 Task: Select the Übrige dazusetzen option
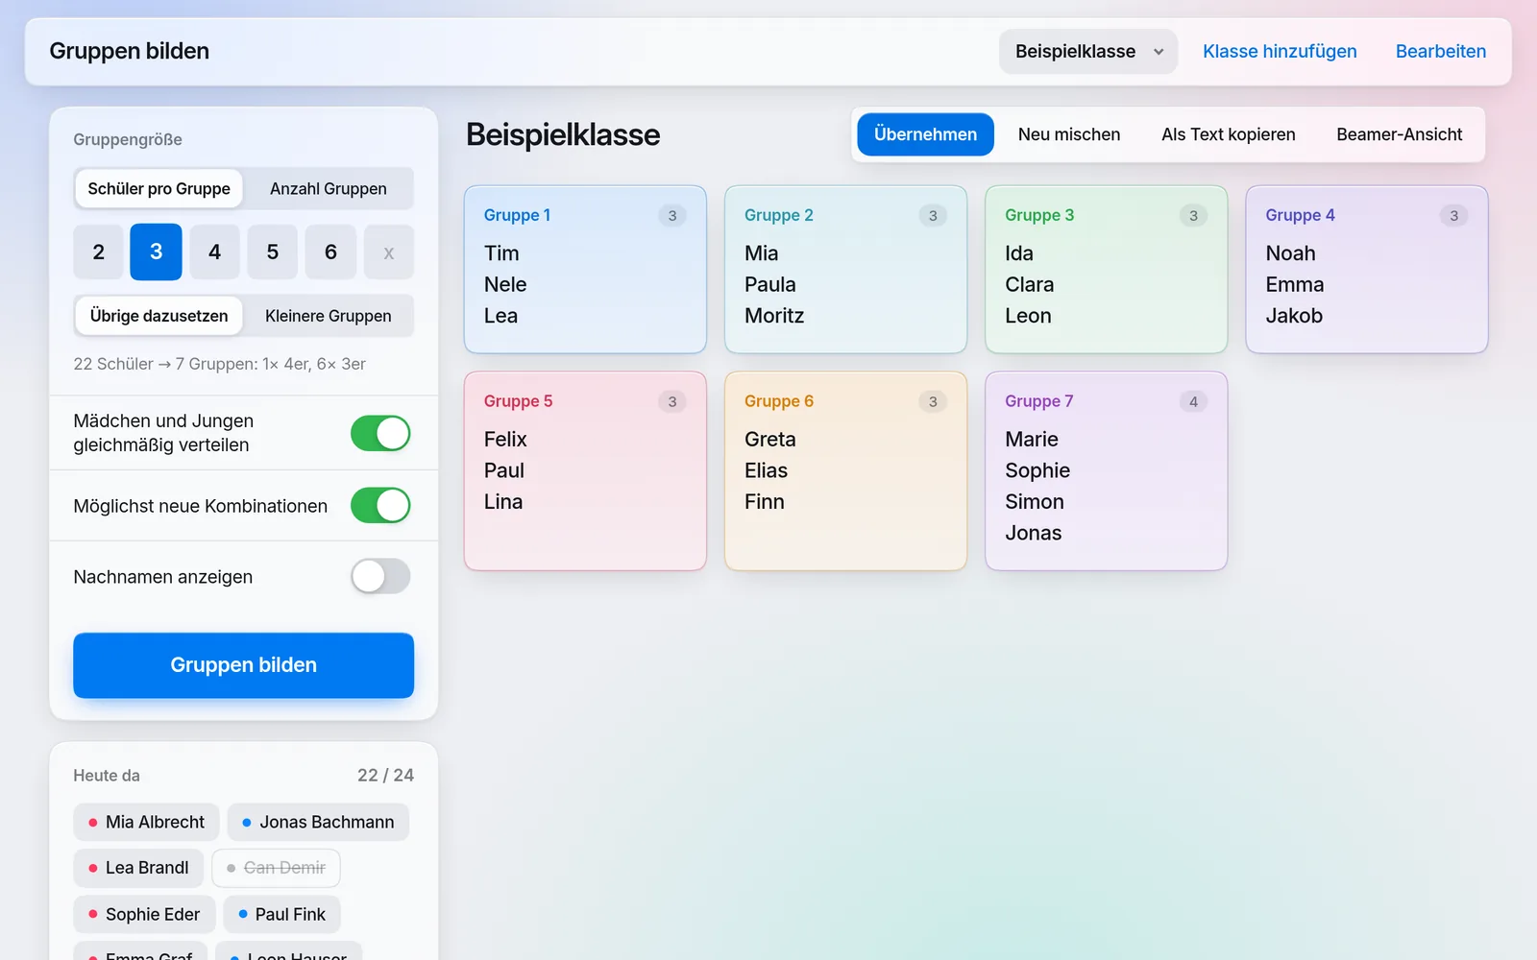click(159, 316)
